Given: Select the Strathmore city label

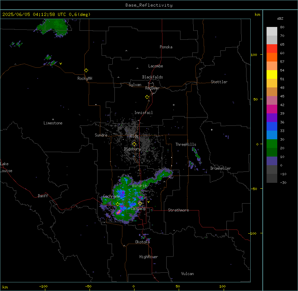Looking at the screenshot, I should point(178,210).
